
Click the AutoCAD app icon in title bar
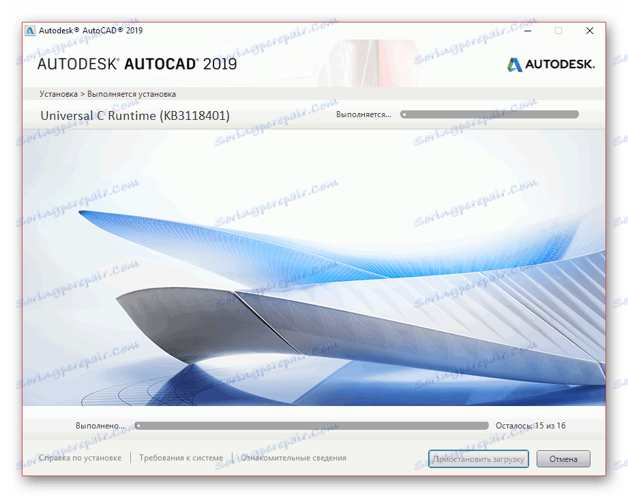coord(29,31)
